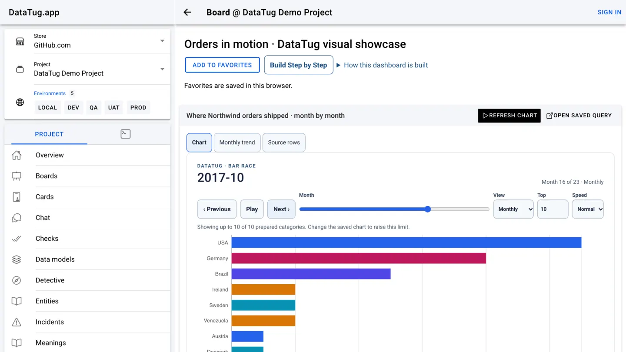This screenshot has height=352, width=626.
Task: Switch to the Monthly trend tab
Action: tap(237, 143)
